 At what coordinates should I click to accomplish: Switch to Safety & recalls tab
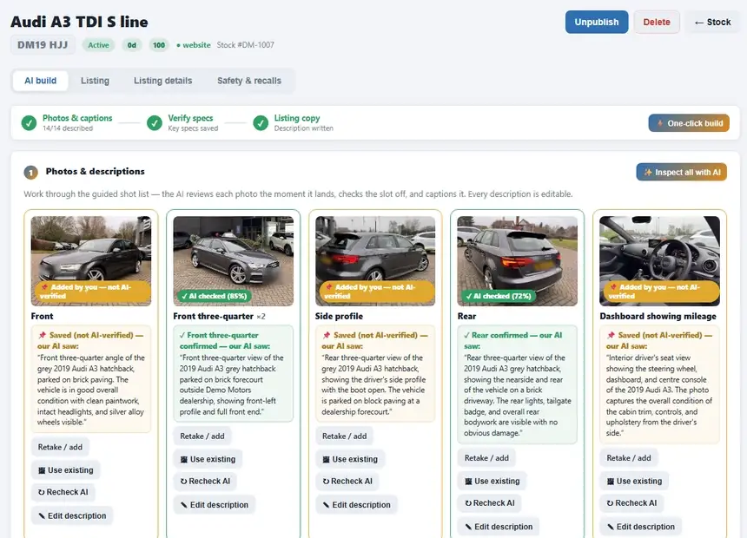click(x=249, y=81)
